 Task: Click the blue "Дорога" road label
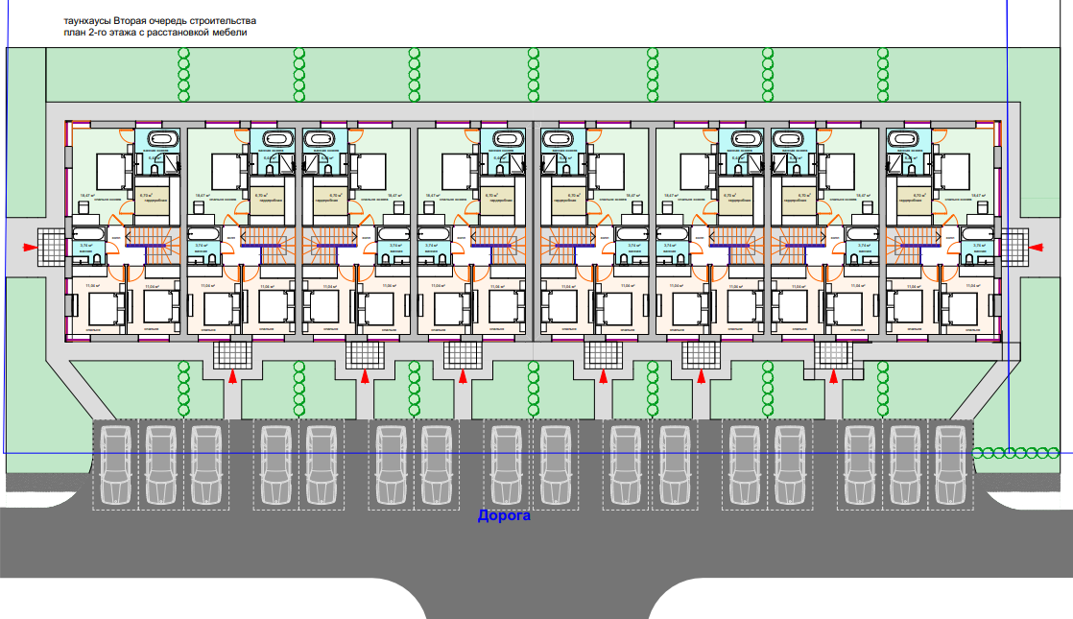[x=504, y=515]
